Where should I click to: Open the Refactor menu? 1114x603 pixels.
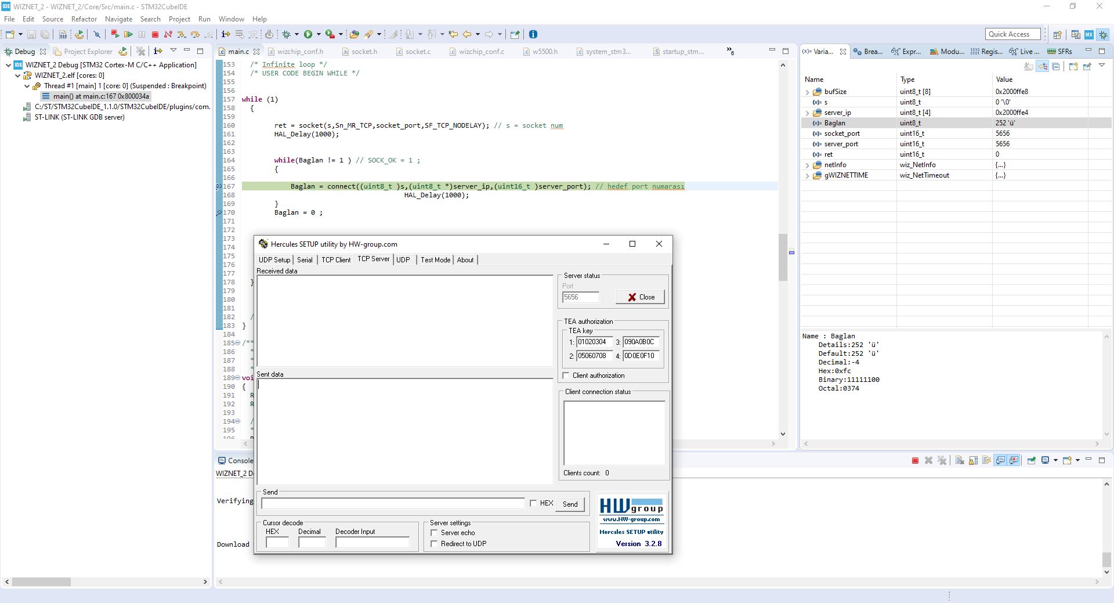point(84,19)
